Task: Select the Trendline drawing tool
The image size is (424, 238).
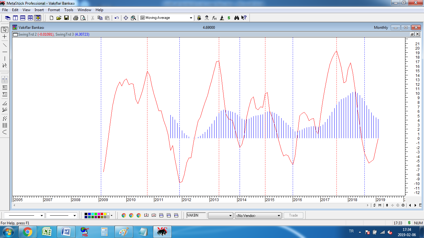Action: pyautogui.click(x=5, y=45)
